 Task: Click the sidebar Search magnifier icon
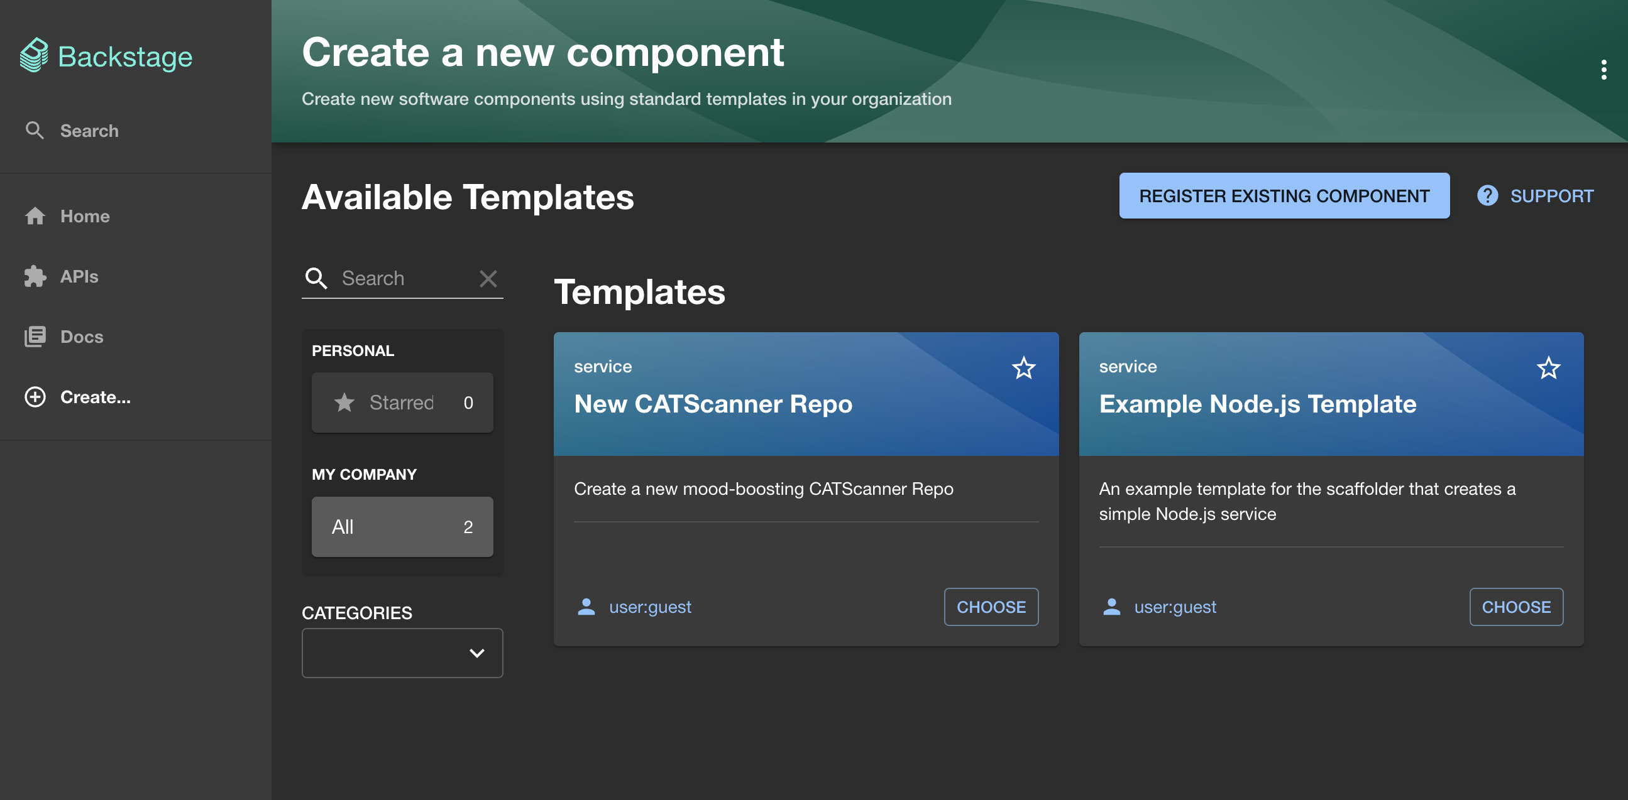[x=35, y=131]
